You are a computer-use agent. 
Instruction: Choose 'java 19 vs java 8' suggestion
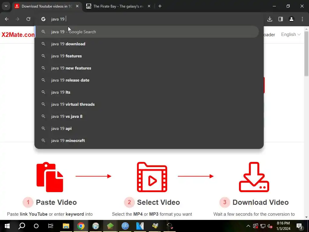point(147,116)
